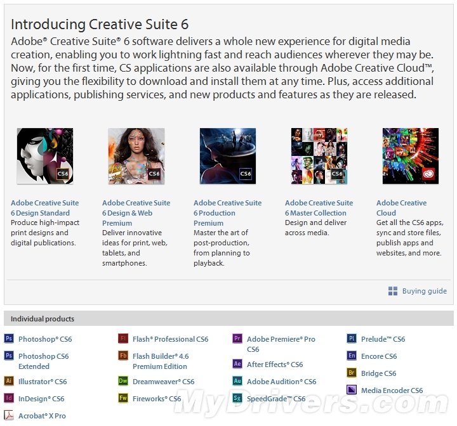Click the Production Premium box image

pos(227,156)
